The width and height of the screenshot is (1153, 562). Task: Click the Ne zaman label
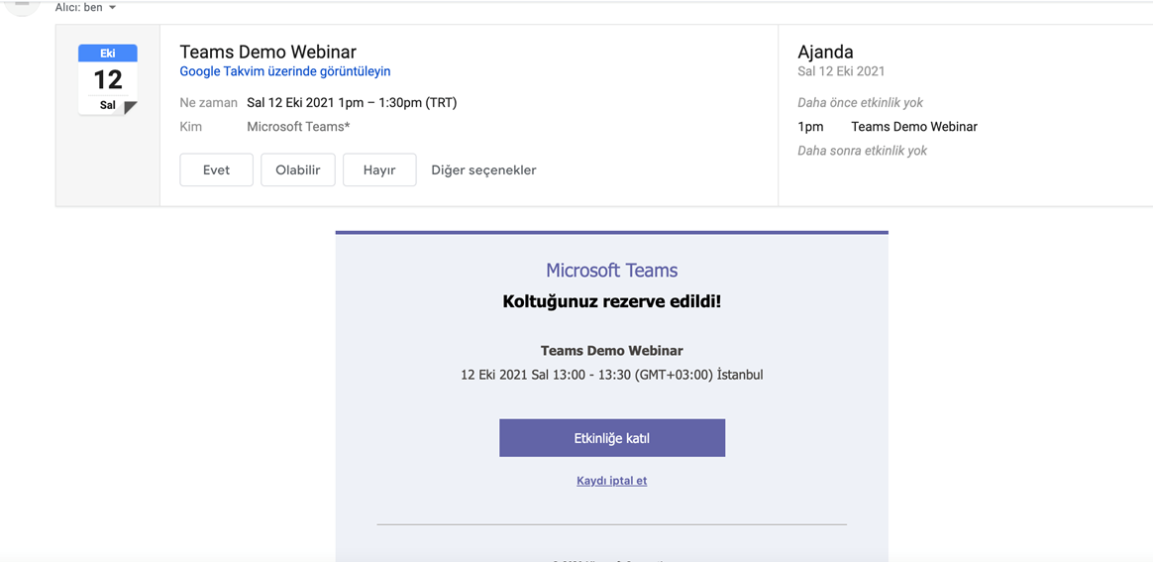pyautogui.click(x=209, y=103)
